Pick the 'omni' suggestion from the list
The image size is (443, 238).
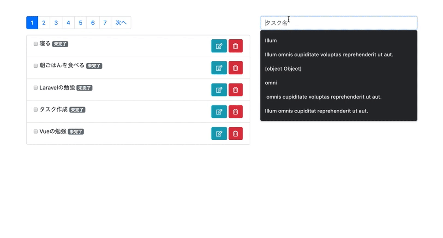271,83
